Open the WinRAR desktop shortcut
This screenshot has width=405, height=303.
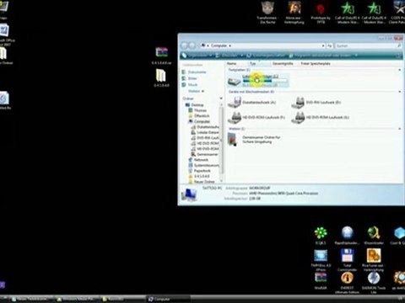pyautogui.click(x=321, y=281)
